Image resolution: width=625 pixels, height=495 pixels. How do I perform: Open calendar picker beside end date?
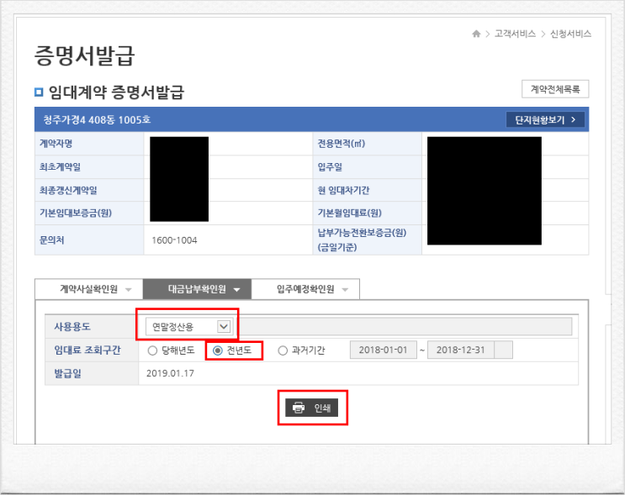pos(503,350)
